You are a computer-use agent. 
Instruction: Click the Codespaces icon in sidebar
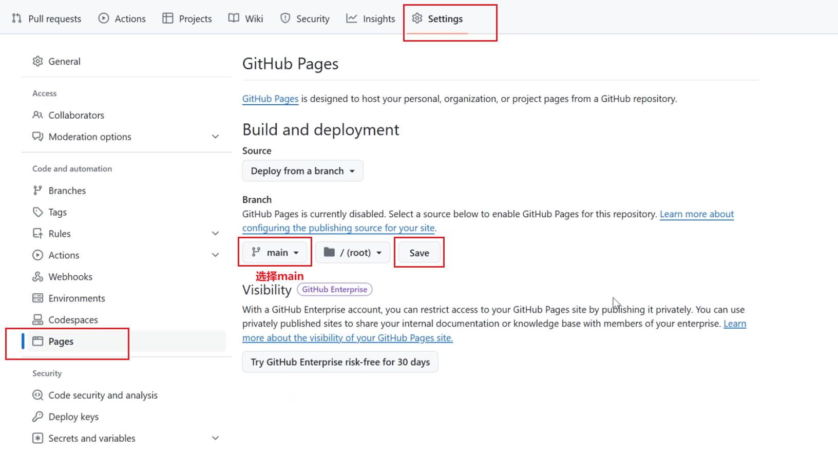(37, 320)
